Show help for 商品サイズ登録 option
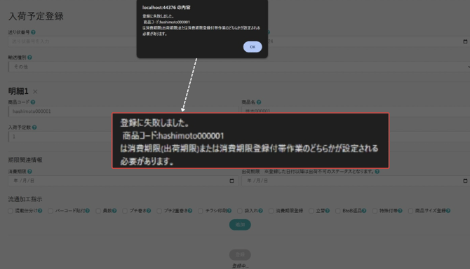470x269 pixels. [448, 211]
